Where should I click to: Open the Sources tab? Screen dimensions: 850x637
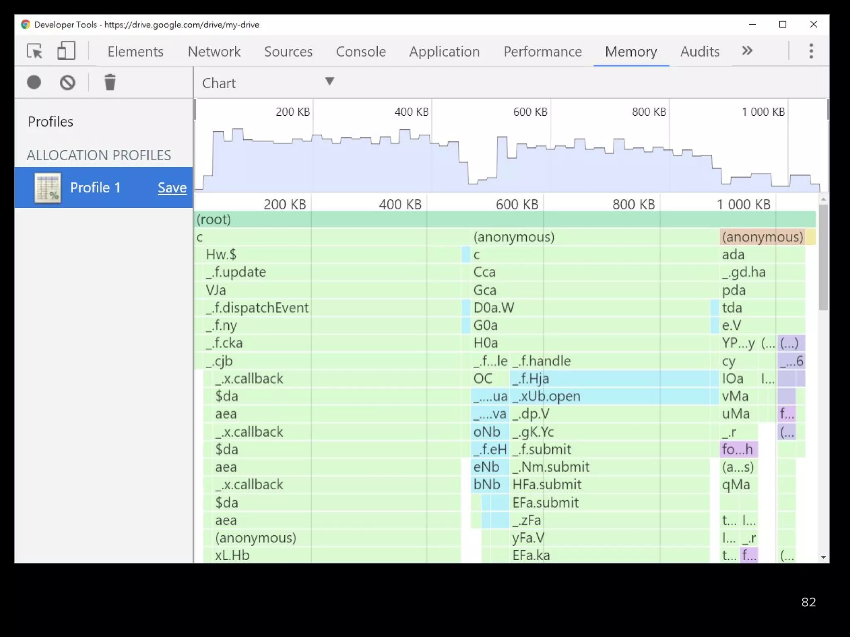click(x=288, y=51)
